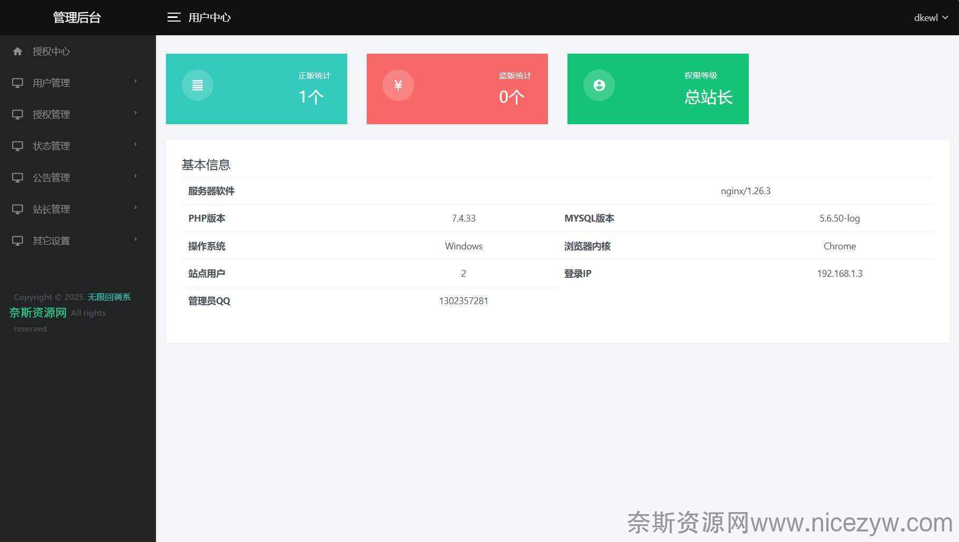Click the hamburger menu icon beside 用户中心

click(174, 17)
